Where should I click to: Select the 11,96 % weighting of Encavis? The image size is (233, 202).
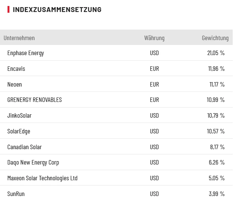click(x=216, y=69)
